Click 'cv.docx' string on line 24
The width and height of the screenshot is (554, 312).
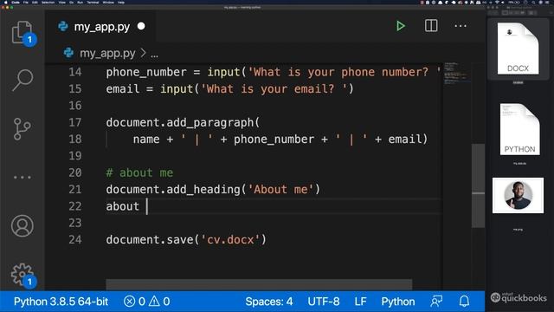(x=230, y=240)
